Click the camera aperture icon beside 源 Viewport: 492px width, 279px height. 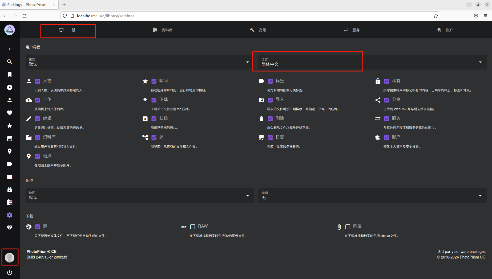click(x=29, y=227)
